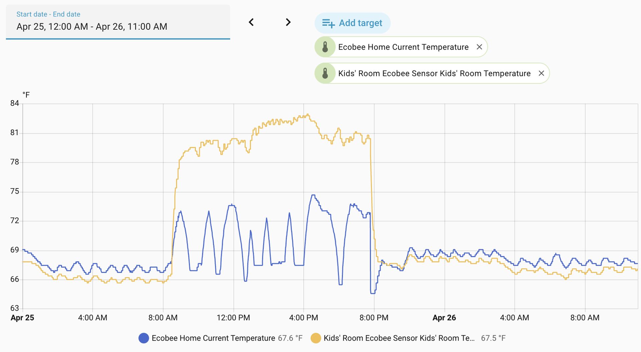
Task: Click the Apr 26 label on time axis
Action: click(444, 318)
